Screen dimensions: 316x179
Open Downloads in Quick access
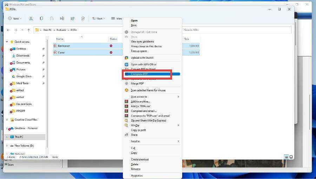22,55
